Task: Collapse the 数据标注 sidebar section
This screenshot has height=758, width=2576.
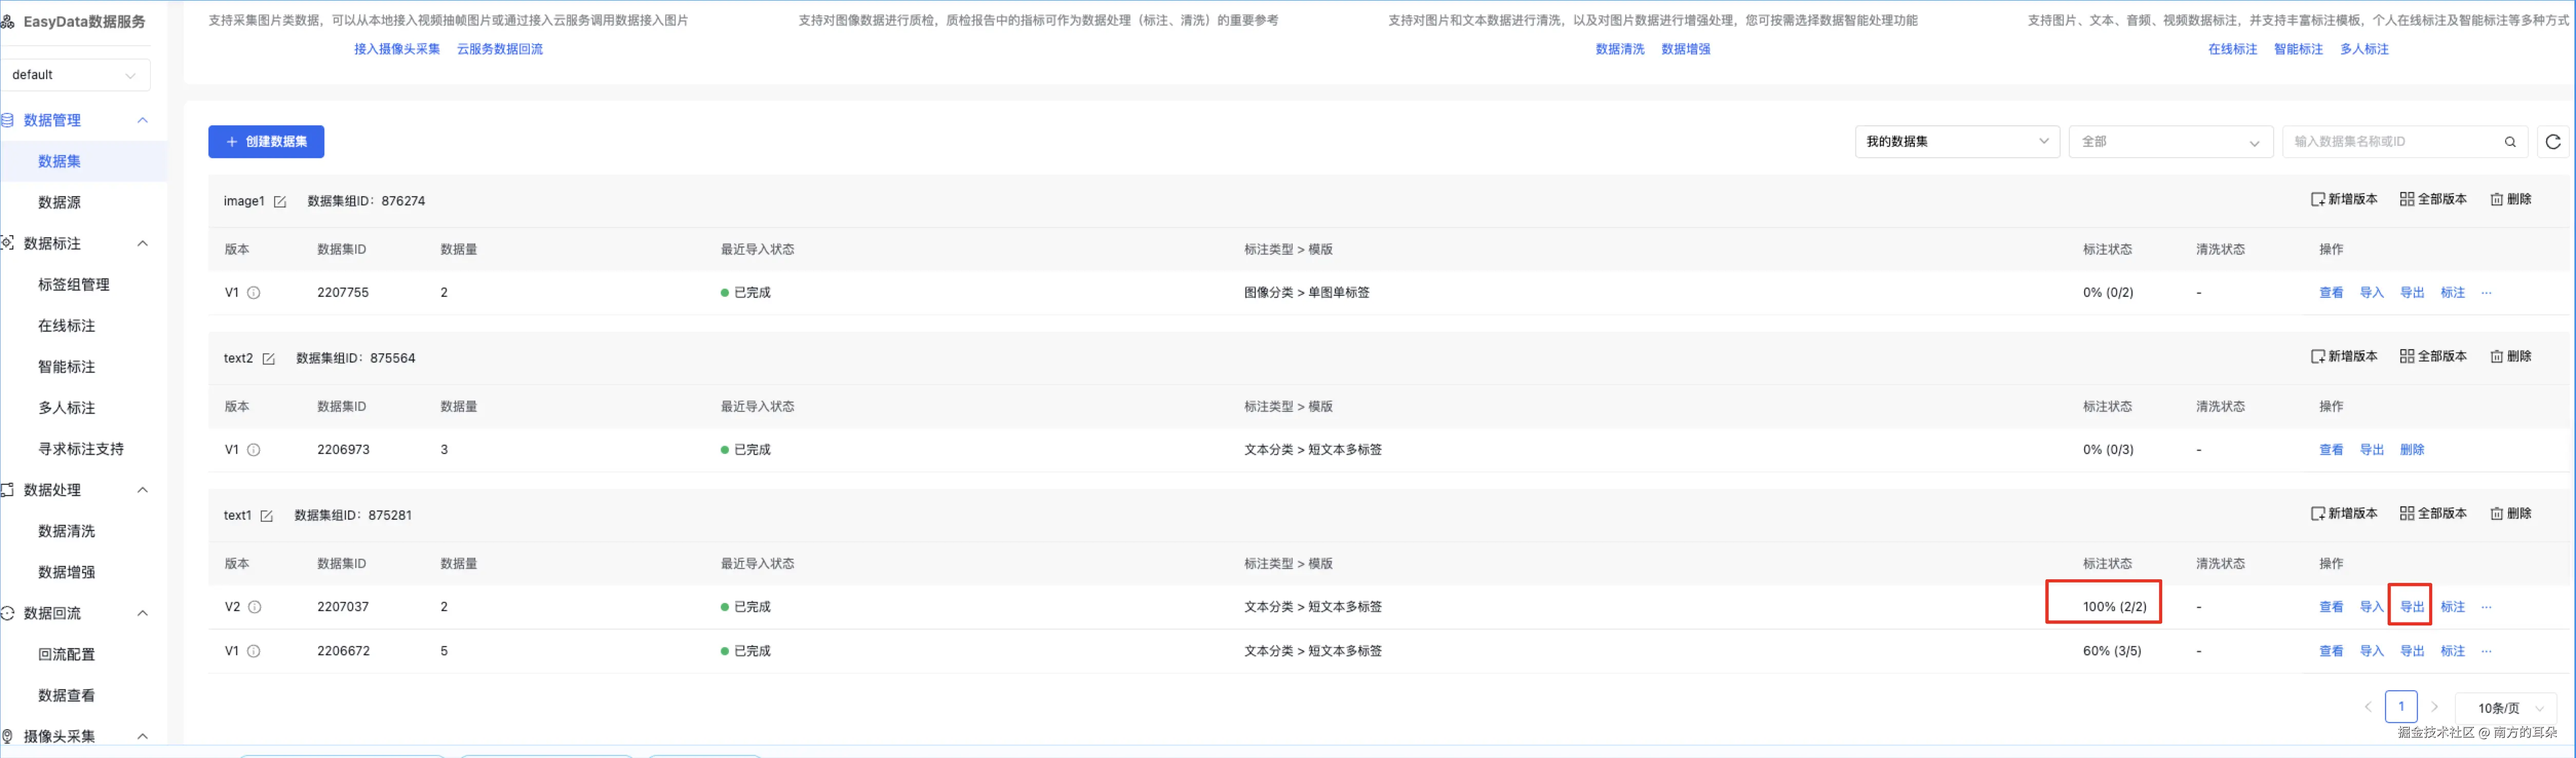Action: [142, 243]
